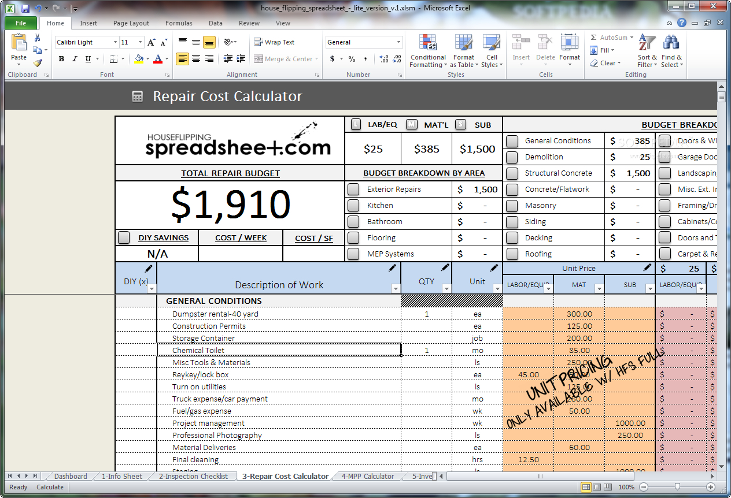Viewport: 731px width, 498px height.
Task: Click the Find & Select icon
Action: click(x=671, y=52)
